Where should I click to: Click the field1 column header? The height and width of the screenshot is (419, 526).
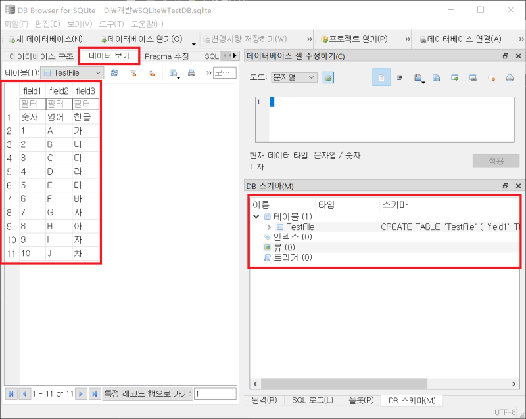coord(32,91)
